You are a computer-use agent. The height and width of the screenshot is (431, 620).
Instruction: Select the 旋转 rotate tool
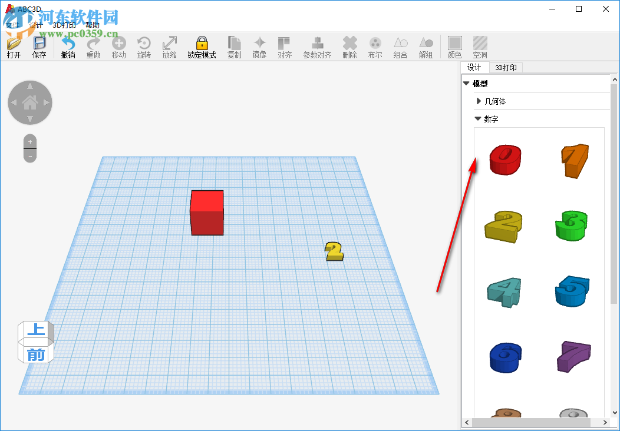click(x=144, y=48)
